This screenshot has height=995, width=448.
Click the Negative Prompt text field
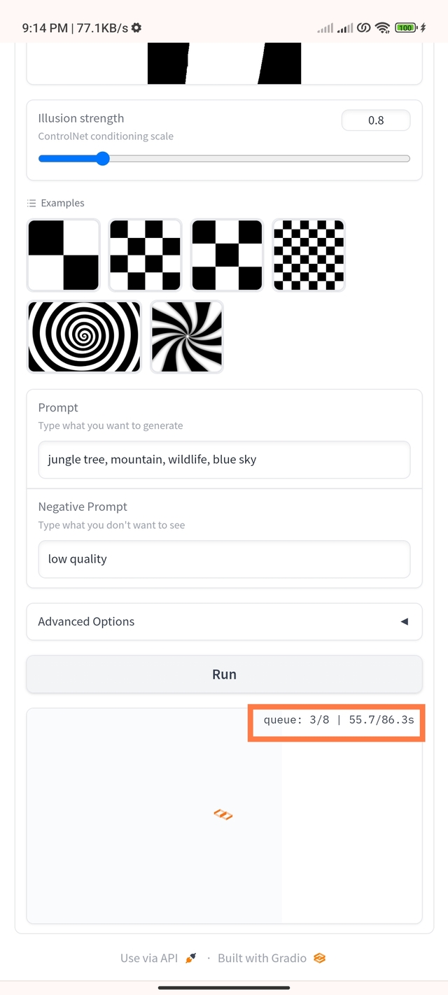[224, 559]
